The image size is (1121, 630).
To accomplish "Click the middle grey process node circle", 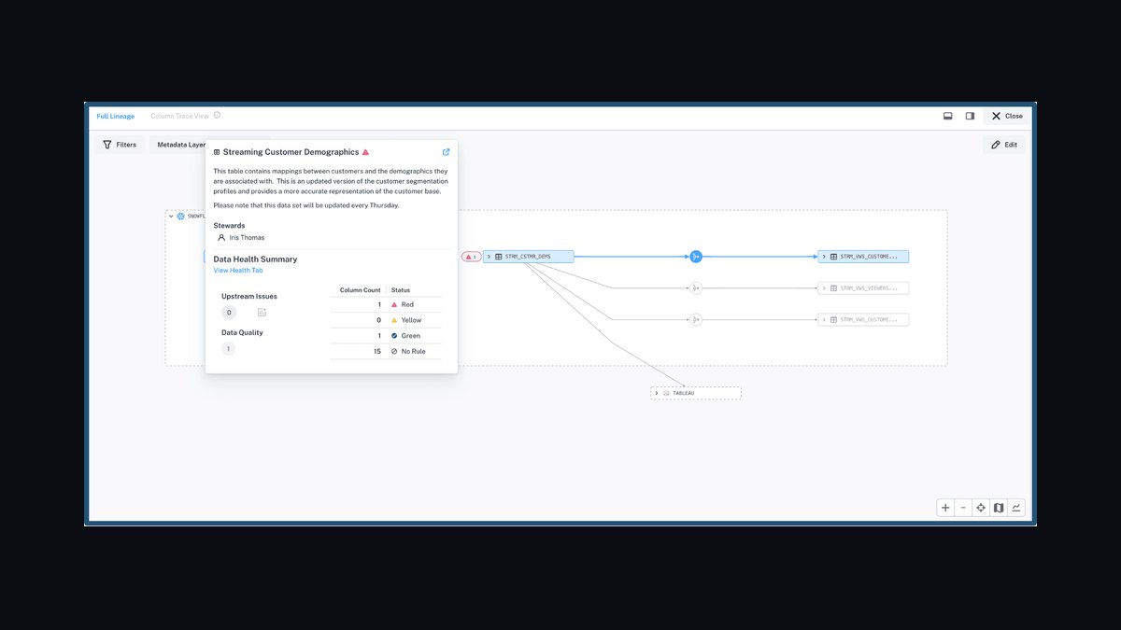I will 695,288.
